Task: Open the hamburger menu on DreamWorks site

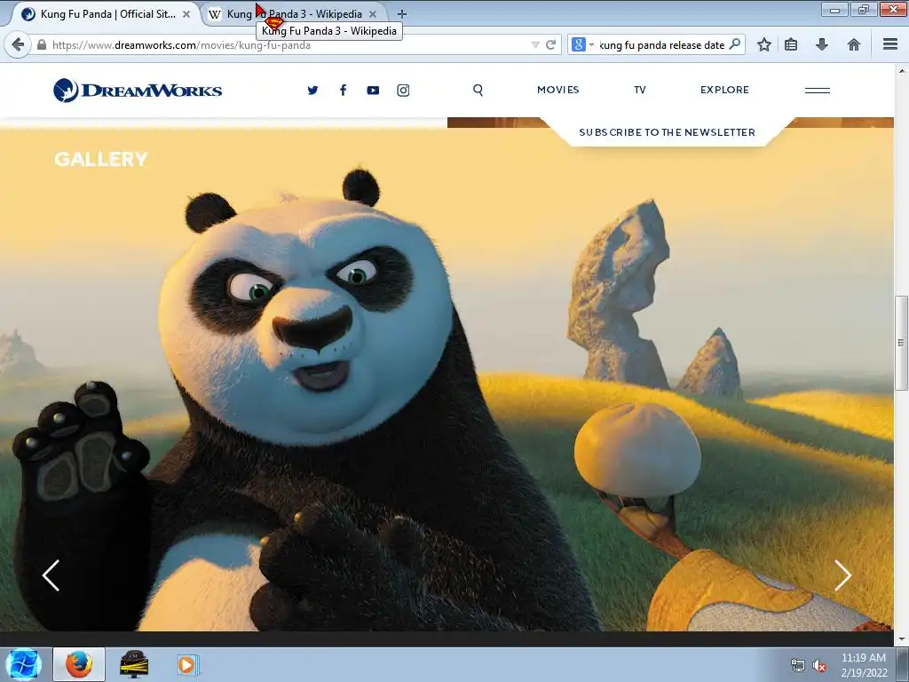Action: click(818, 90)
